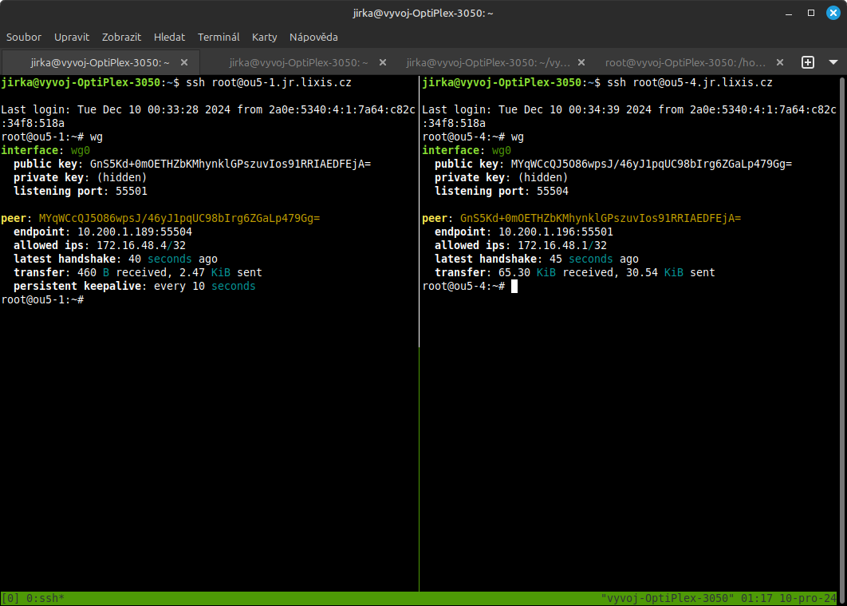Open the Hledat menu
The width and height of the screenshot is (847, 606).
pyautogui.click(x=169, y=37)
